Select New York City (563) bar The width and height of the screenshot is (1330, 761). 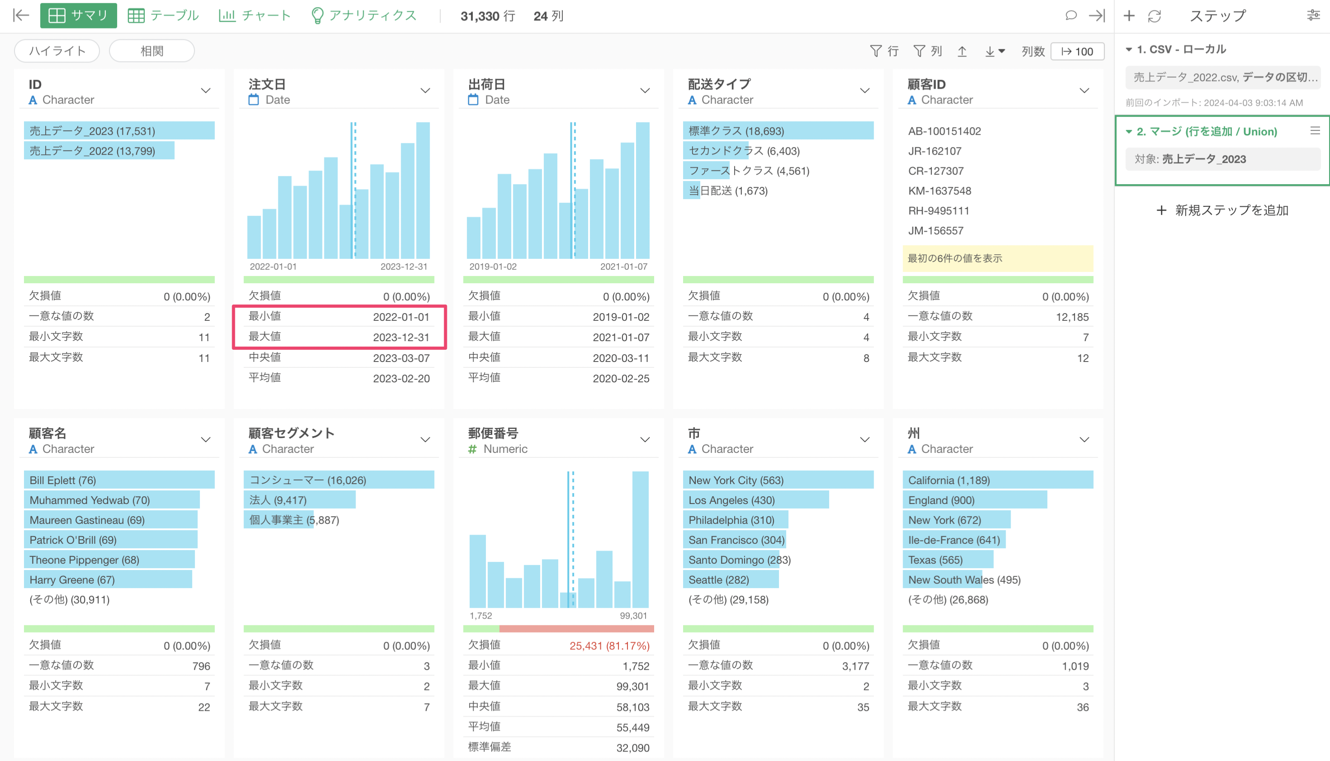(x=778, y=480)
